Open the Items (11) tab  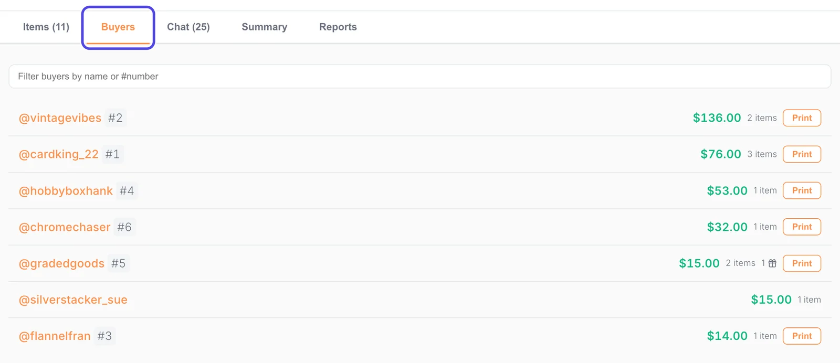(x=46, y=27)
